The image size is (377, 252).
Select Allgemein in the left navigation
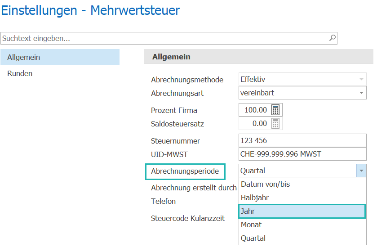(60, 57)
